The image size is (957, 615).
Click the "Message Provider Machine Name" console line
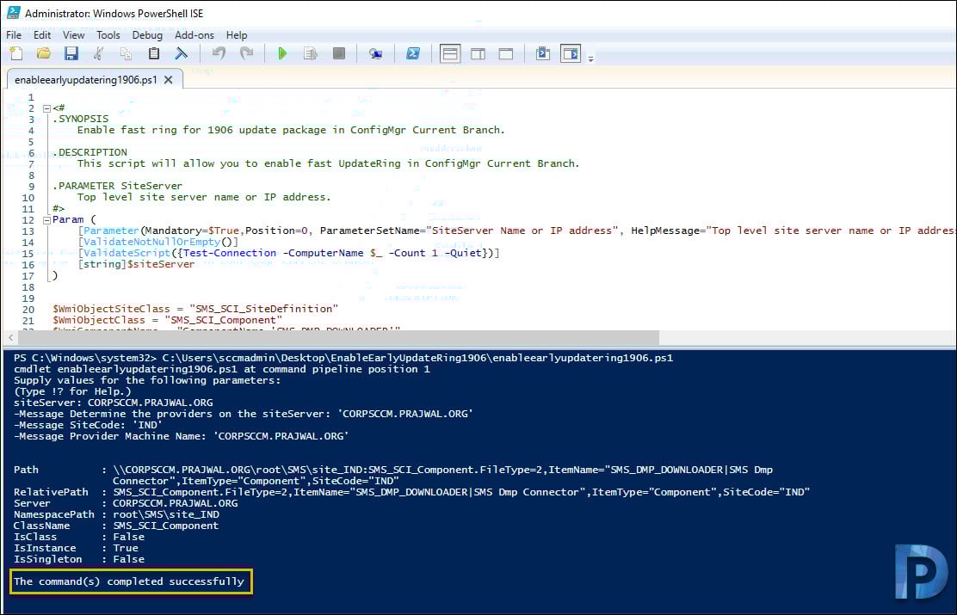tap(182, 436)
